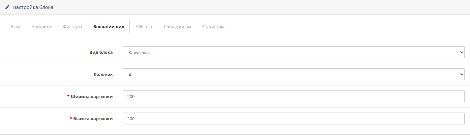Image resolution: width=470 pixels, height=135 pixels.
Task: Click the Вид блока label
Action: click(x=101, y=52)
